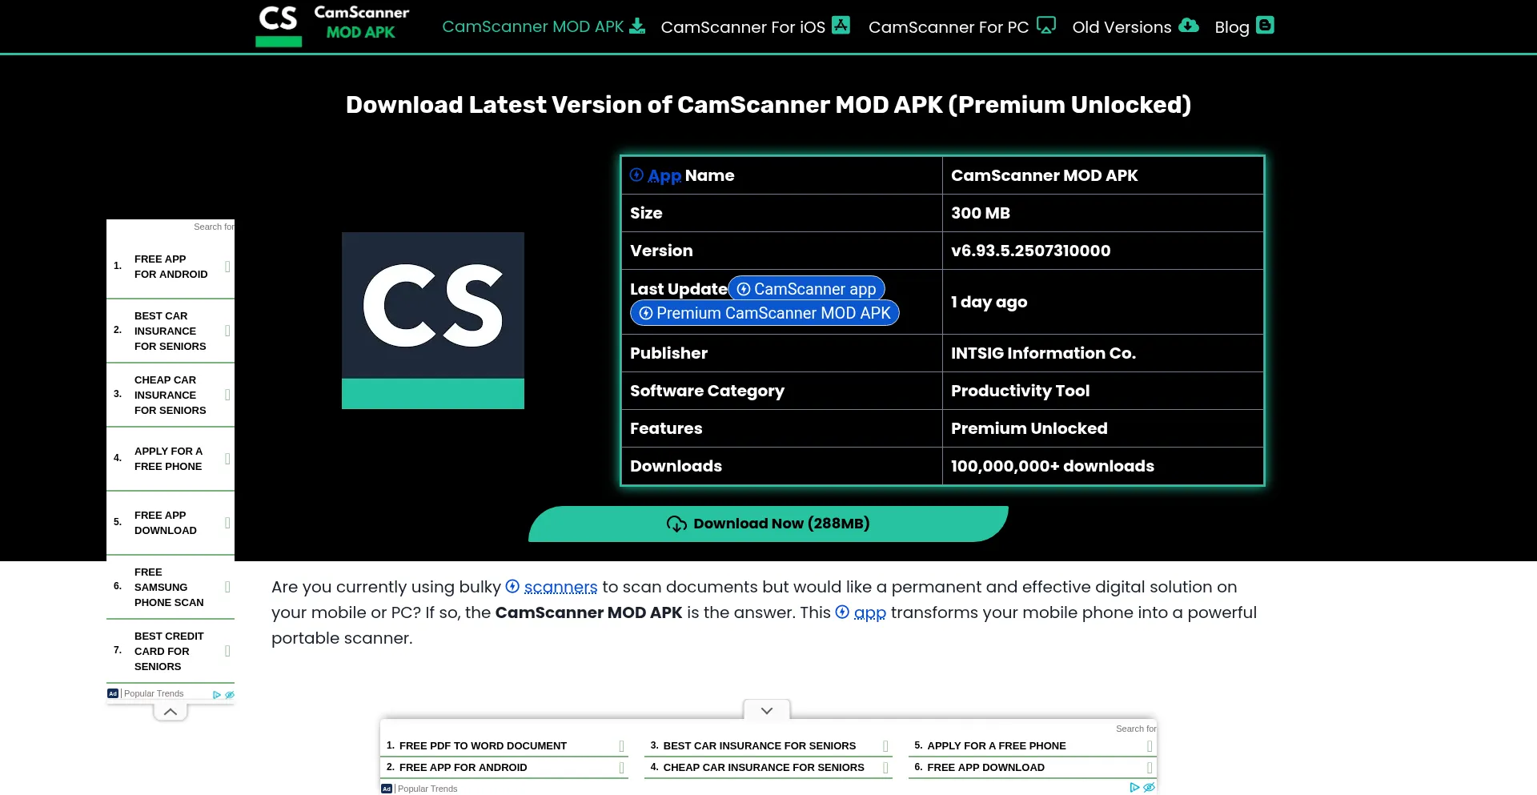Open the CamScanner MOD APK menu item
Viewport: 1537px width, 795px height.
pos(543,26)
